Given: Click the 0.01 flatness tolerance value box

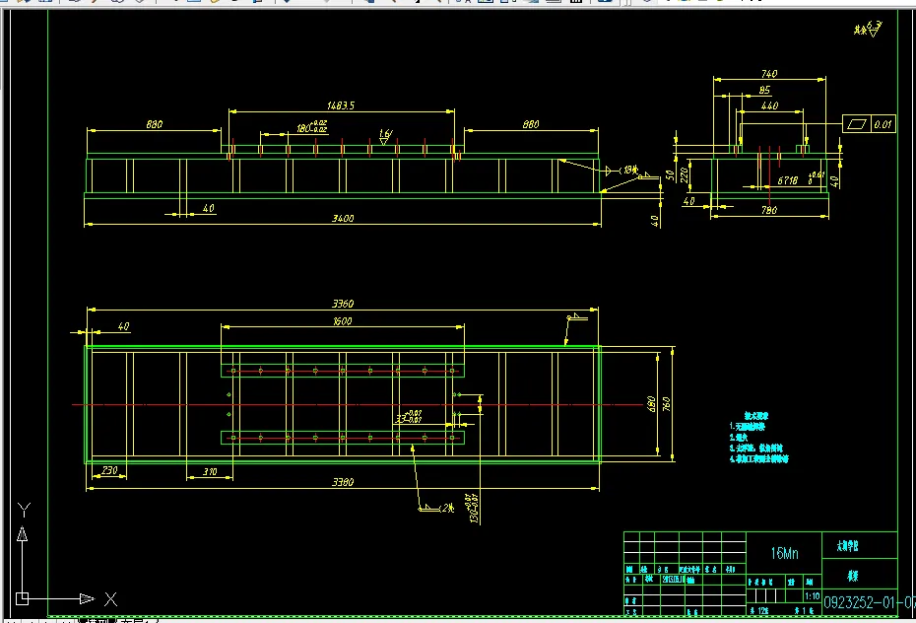Looking at the screenshot, I should [x=883, y=124].
